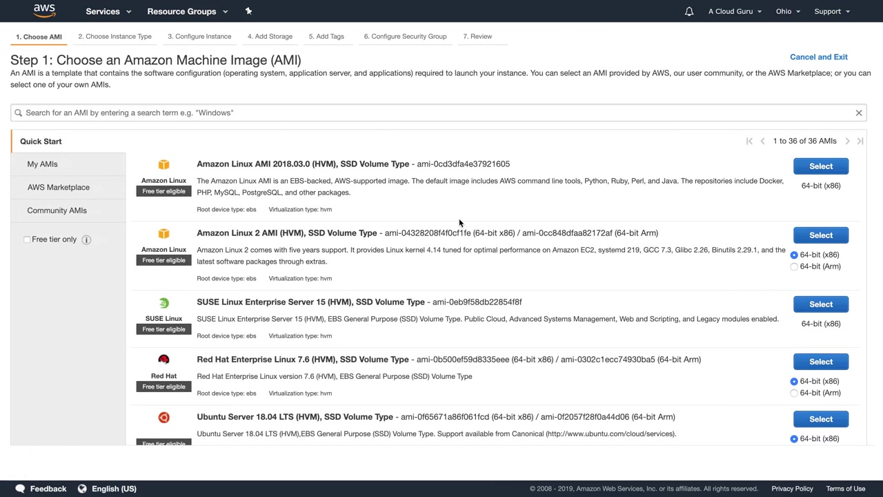The image size is (883, 497).
Task: Click the Red Hat logo icon
Action: pyautogui.click(x=163, y=360)
